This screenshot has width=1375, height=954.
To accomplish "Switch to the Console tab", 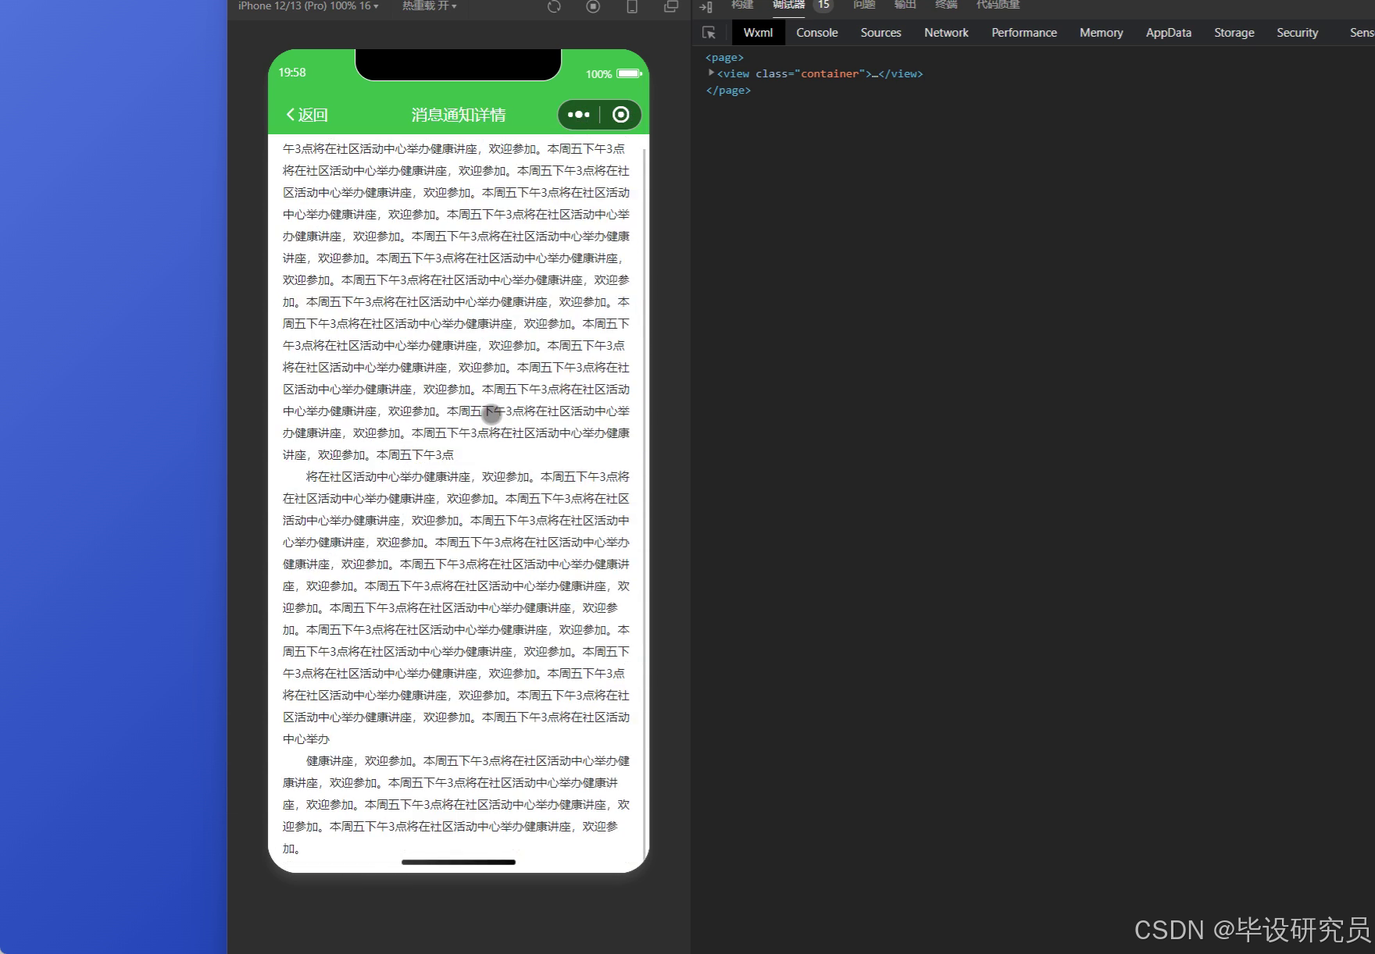I will coord(817,33).
